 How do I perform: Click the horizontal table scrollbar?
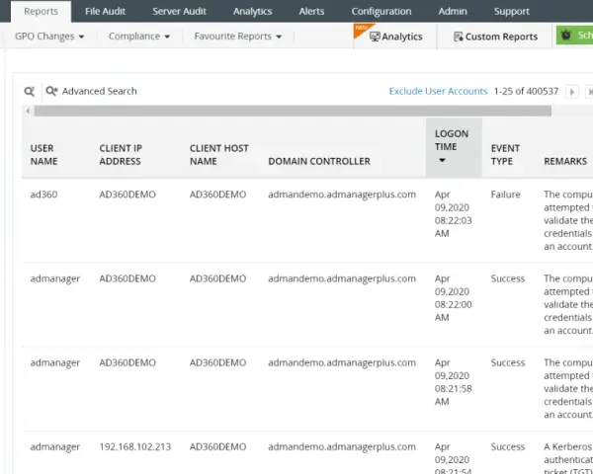click(293, 112)
